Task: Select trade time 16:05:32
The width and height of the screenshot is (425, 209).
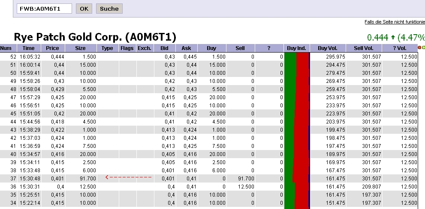Action: [x=30, y=57]
